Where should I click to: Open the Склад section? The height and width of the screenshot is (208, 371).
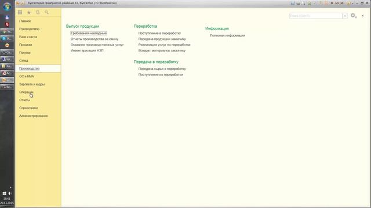coord(23,60)
